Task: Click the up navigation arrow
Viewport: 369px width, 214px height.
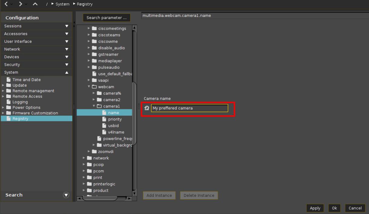Action: 35,4
